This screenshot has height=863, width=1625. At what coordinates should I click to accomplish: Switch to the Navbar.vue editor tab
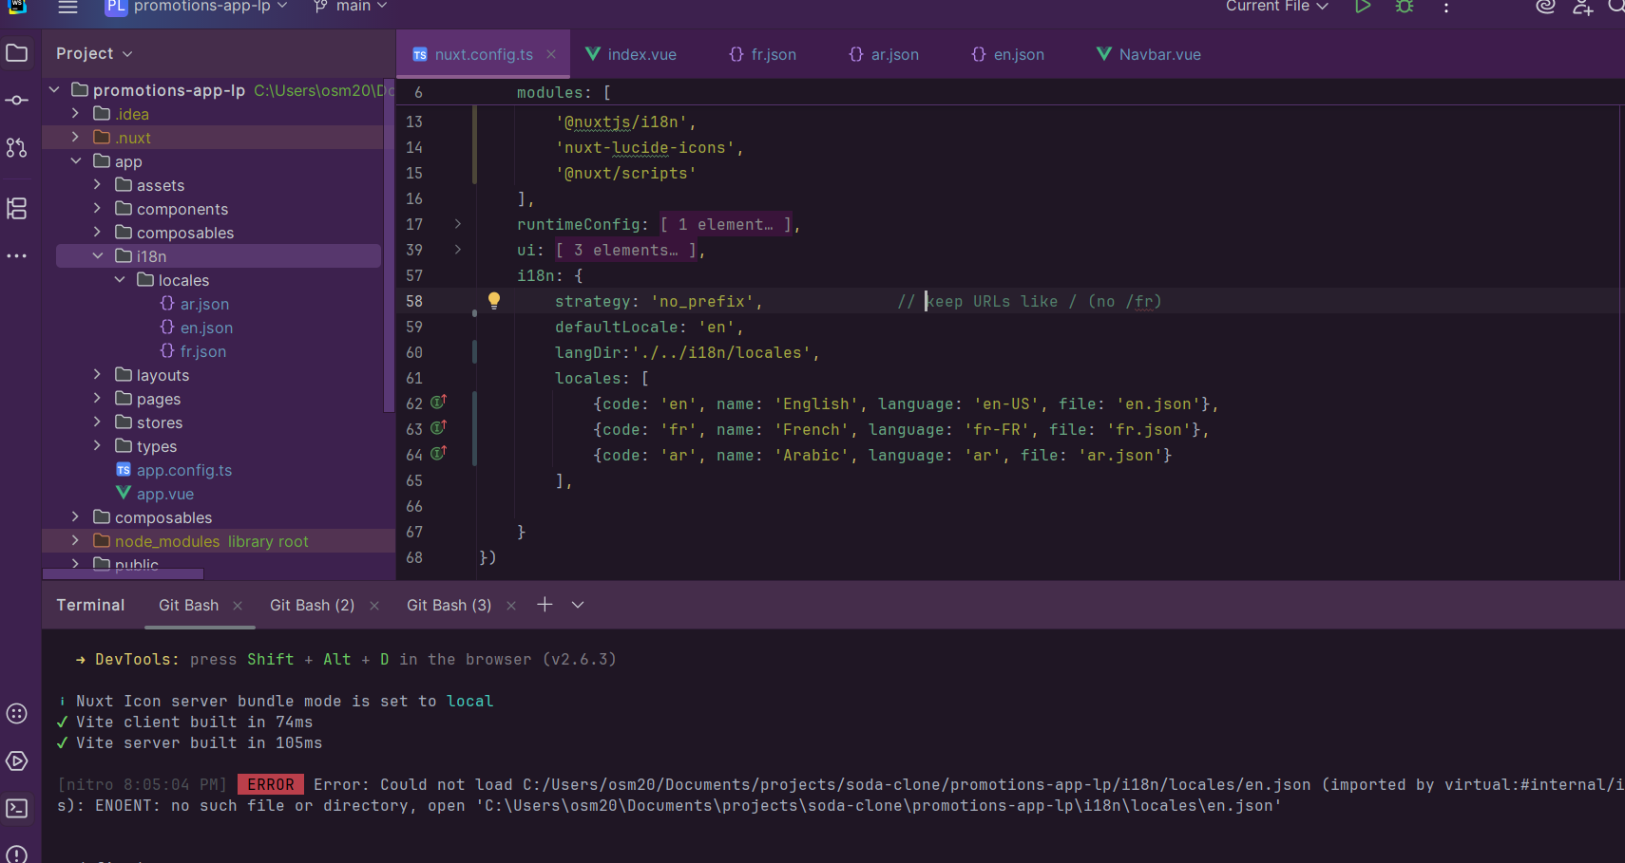coord(1149,54)
